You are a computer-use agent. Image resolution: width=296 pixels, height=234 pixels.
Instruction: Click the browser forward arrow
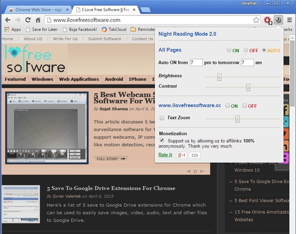tap(18, 20)
